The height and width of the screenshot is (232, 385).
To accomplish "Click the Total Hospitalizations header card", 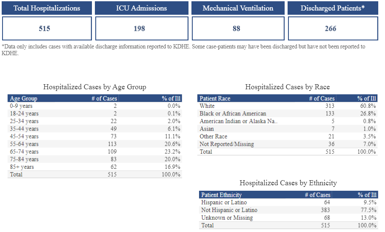I will pyautogui.click(x=47, y=8).
